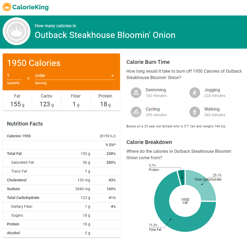Screen dimensions: 247x242
Task: Click the Walking activity icon
Action: [195, 112]
